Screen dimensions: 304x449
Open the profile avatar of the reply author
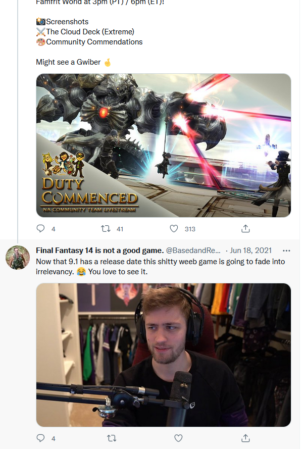(x=18, y=258)
